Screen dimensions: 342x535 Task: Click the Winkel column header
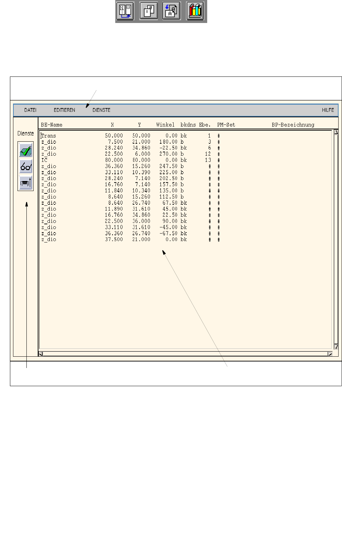pyautogui.click(x=165, y=125)
